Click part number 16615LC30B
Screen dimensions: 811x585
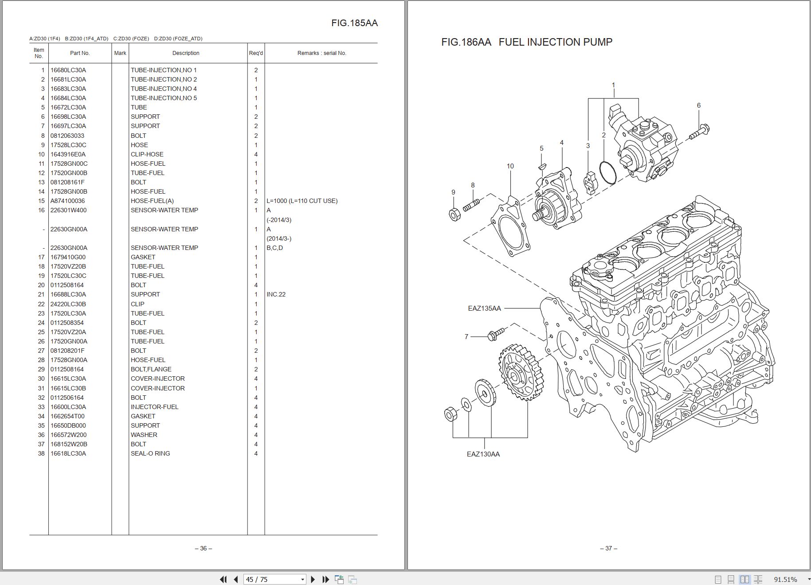68,388
